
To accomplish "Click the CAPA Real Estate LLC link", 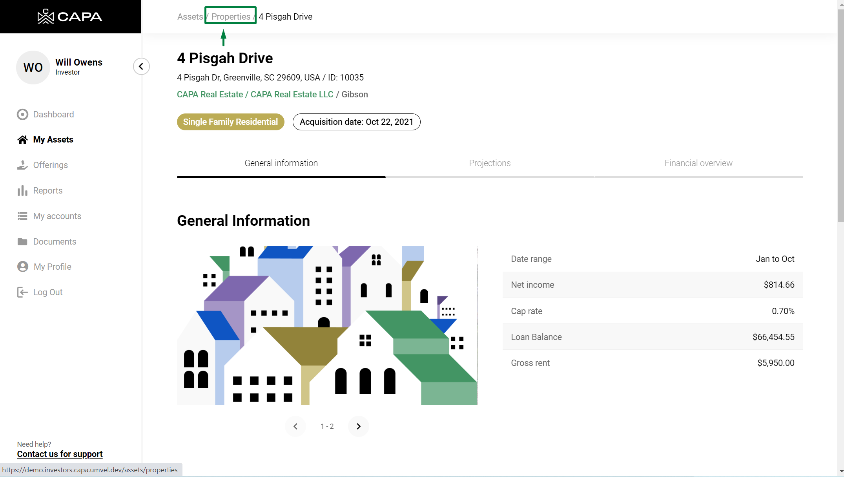I will pyautogui.click(x=292, y=95).
